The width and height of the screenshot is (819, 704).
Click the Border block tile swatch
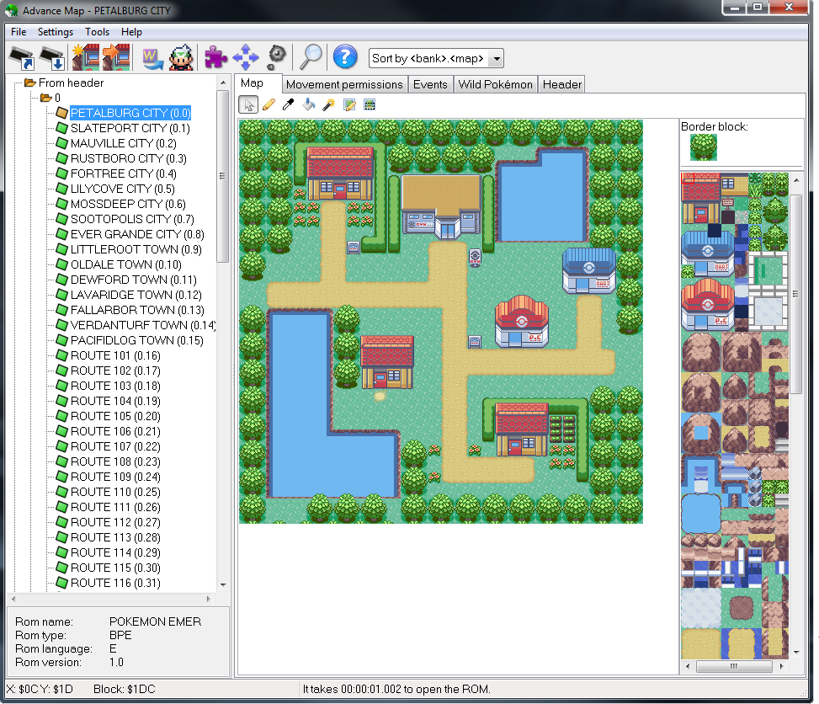click(704, 147)
